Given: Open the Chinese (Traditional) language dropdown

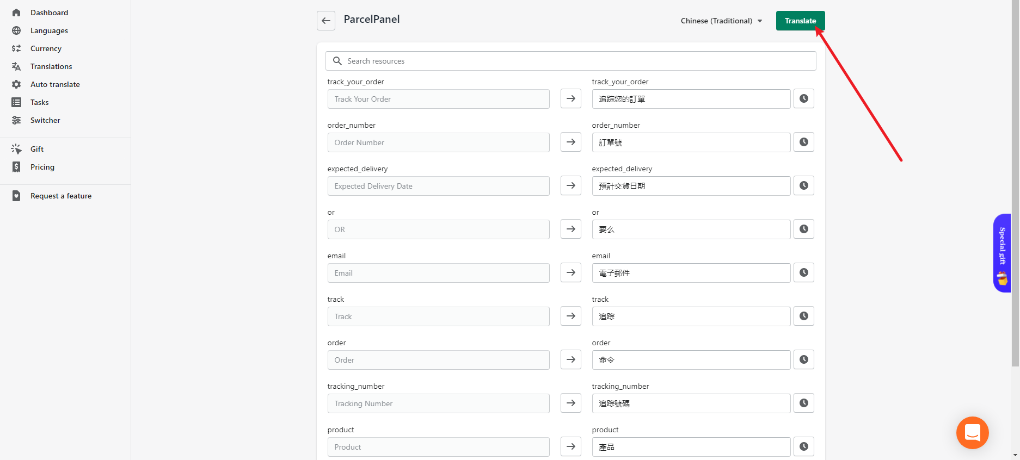Looking at the screenshot, I should click(x=721, y=21).
